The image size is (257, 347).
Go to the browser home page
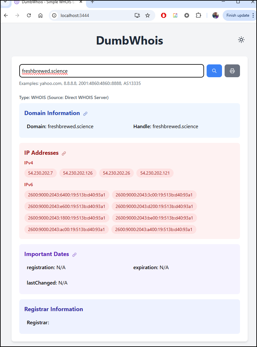pyautogui.click(x=40, y=15)
